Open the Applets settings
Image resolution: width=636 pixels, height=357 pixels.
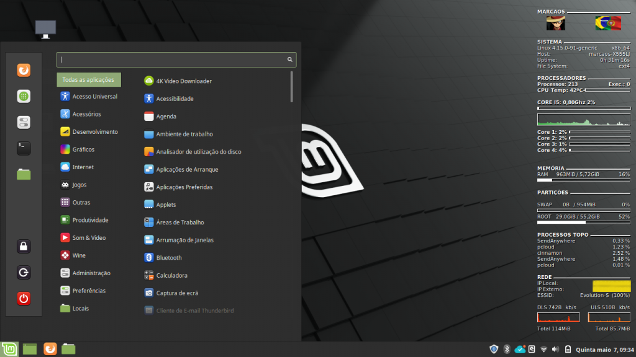(160, 205)
